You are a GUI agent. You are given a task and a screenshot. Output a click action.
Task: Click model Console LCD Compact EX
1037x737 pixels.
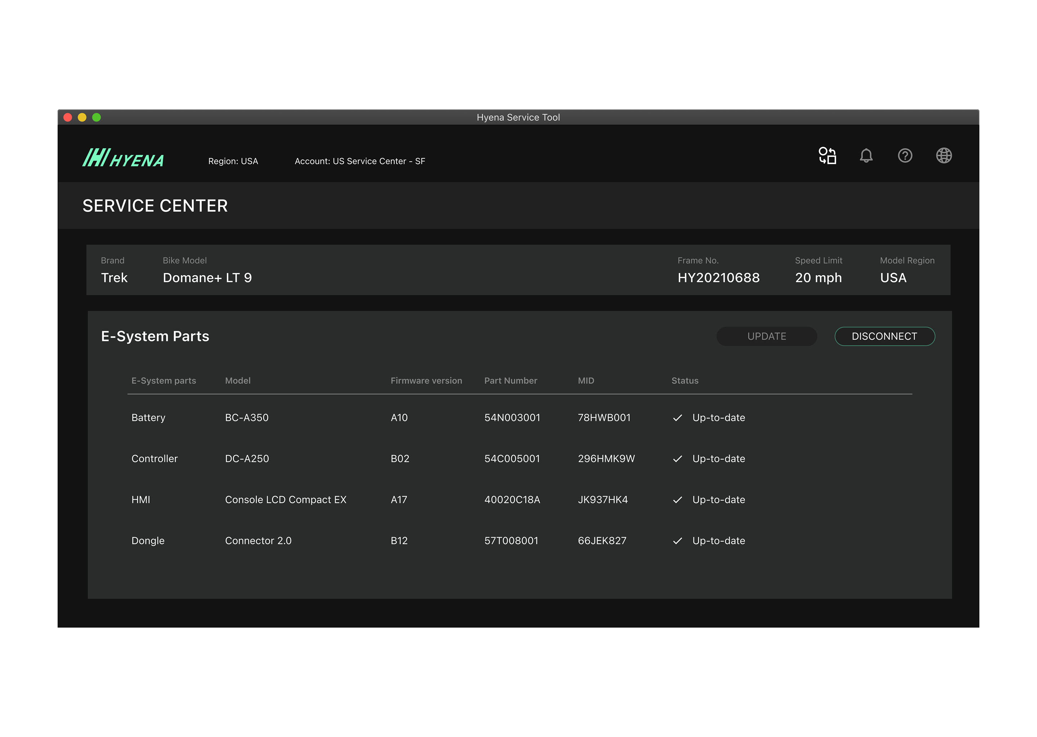[286, 499]
